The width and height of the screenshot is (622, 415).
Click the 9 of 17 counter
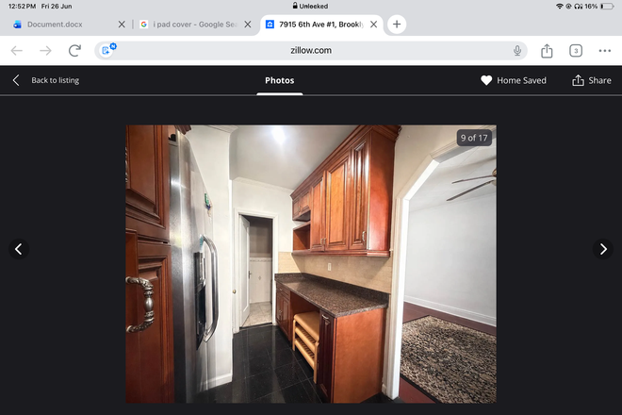(474, 138)
